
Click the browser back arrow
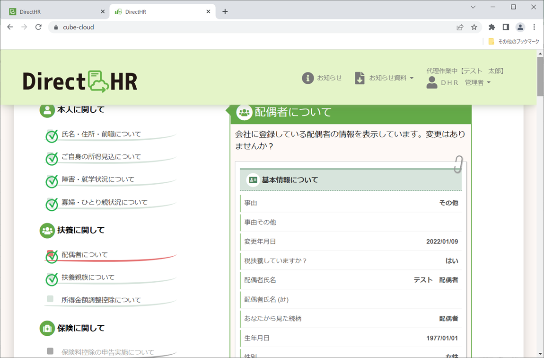click(10, 27)
